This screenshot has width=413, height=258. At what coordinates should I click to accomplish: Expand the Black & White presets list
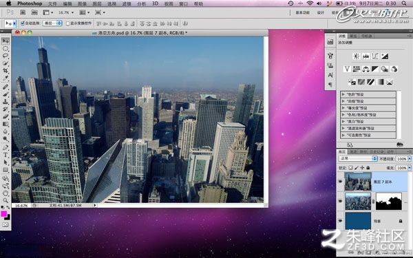[368, 122]
